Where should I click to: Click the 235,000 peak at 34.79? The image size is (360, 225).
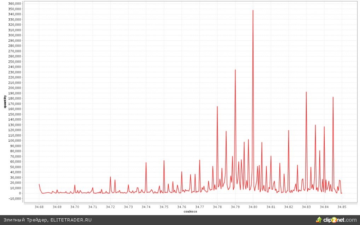click(x=235, y=70)
